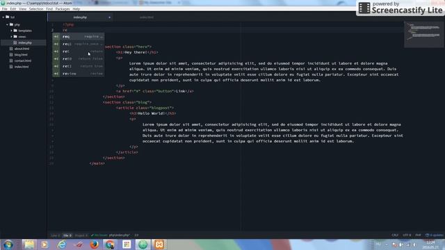Open the File menu
445x250 pixels.
[5, 9]
